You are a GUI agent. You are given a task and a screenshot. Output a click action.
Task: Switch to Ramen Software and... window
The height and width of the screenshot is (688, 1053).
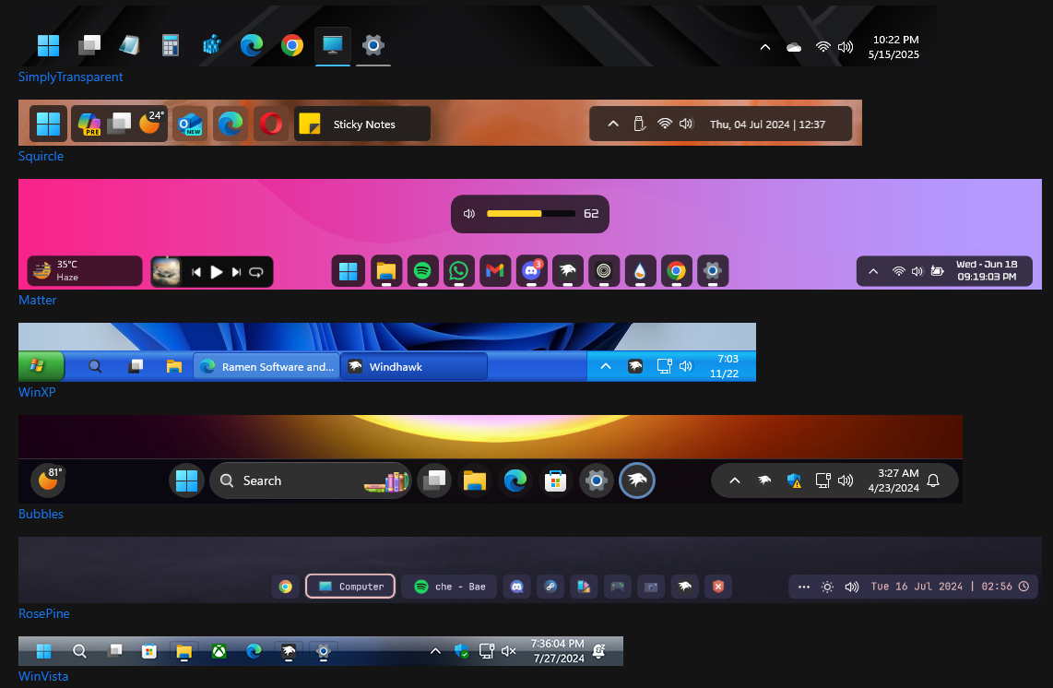266,366
